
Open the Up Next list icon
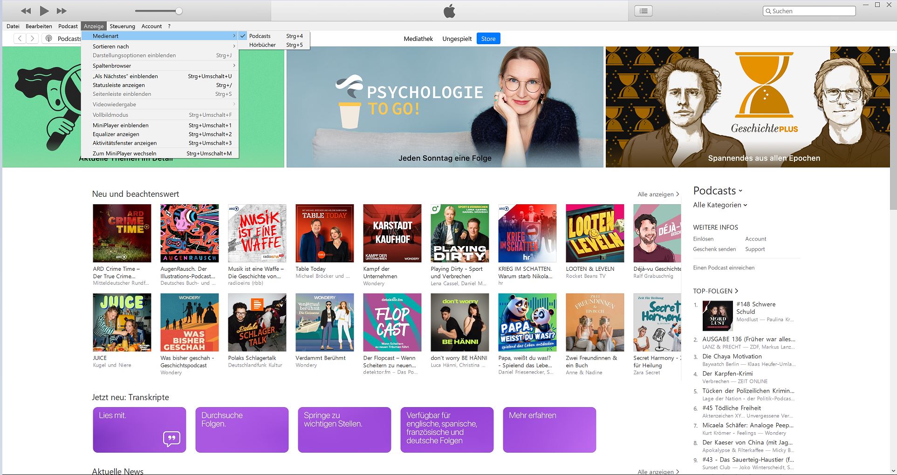644,11
